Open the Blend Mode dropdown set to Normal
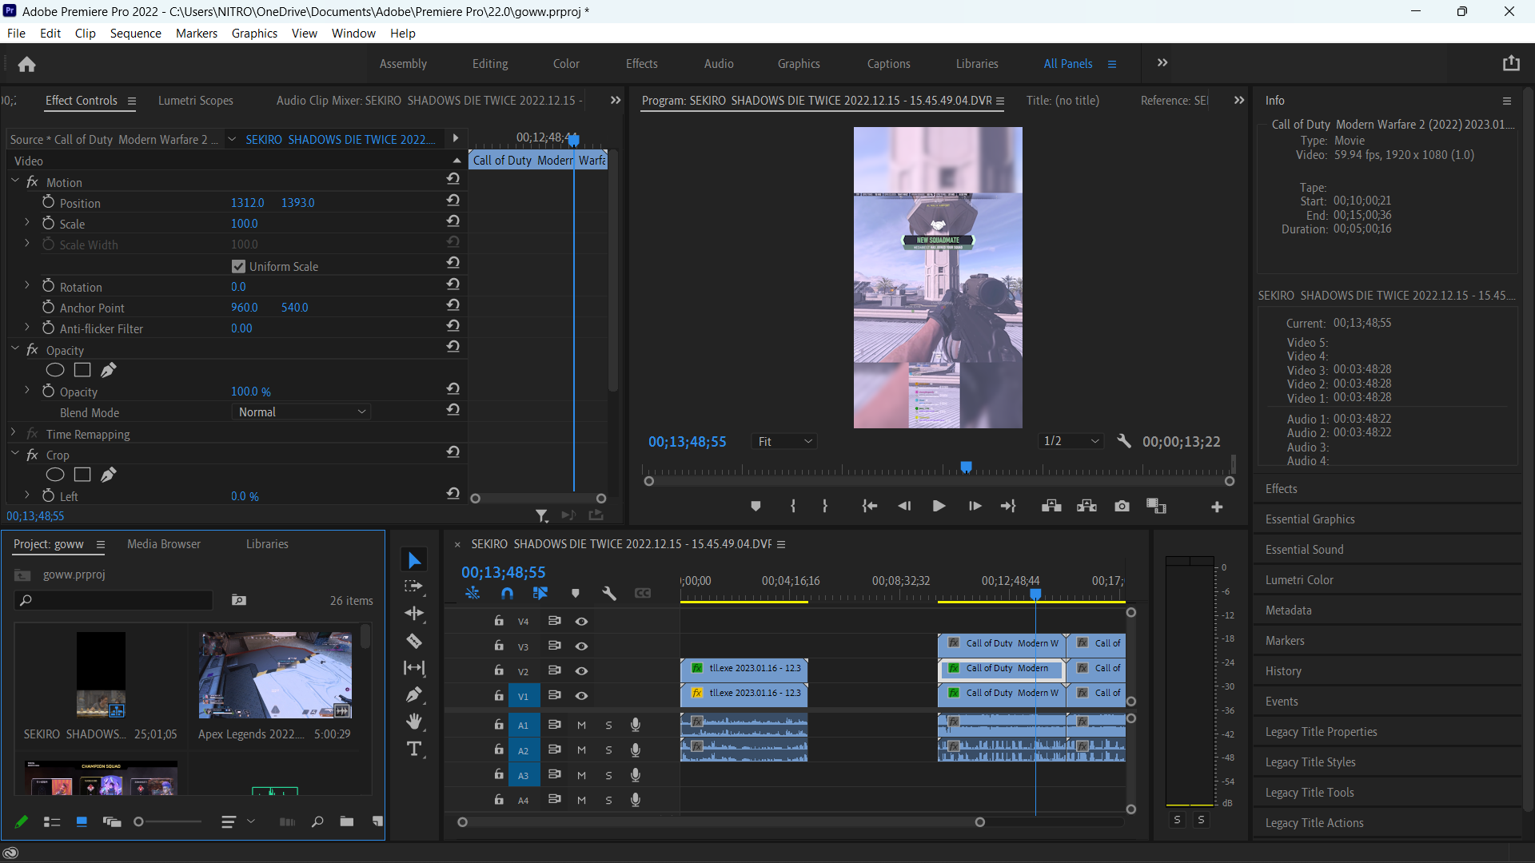1535x863 pixels. click(301, 412)
